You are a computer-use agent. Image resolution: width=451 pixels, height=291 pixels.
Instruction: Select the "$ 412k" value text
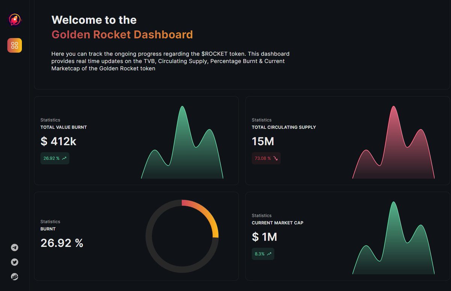click(x=59, y=141)
